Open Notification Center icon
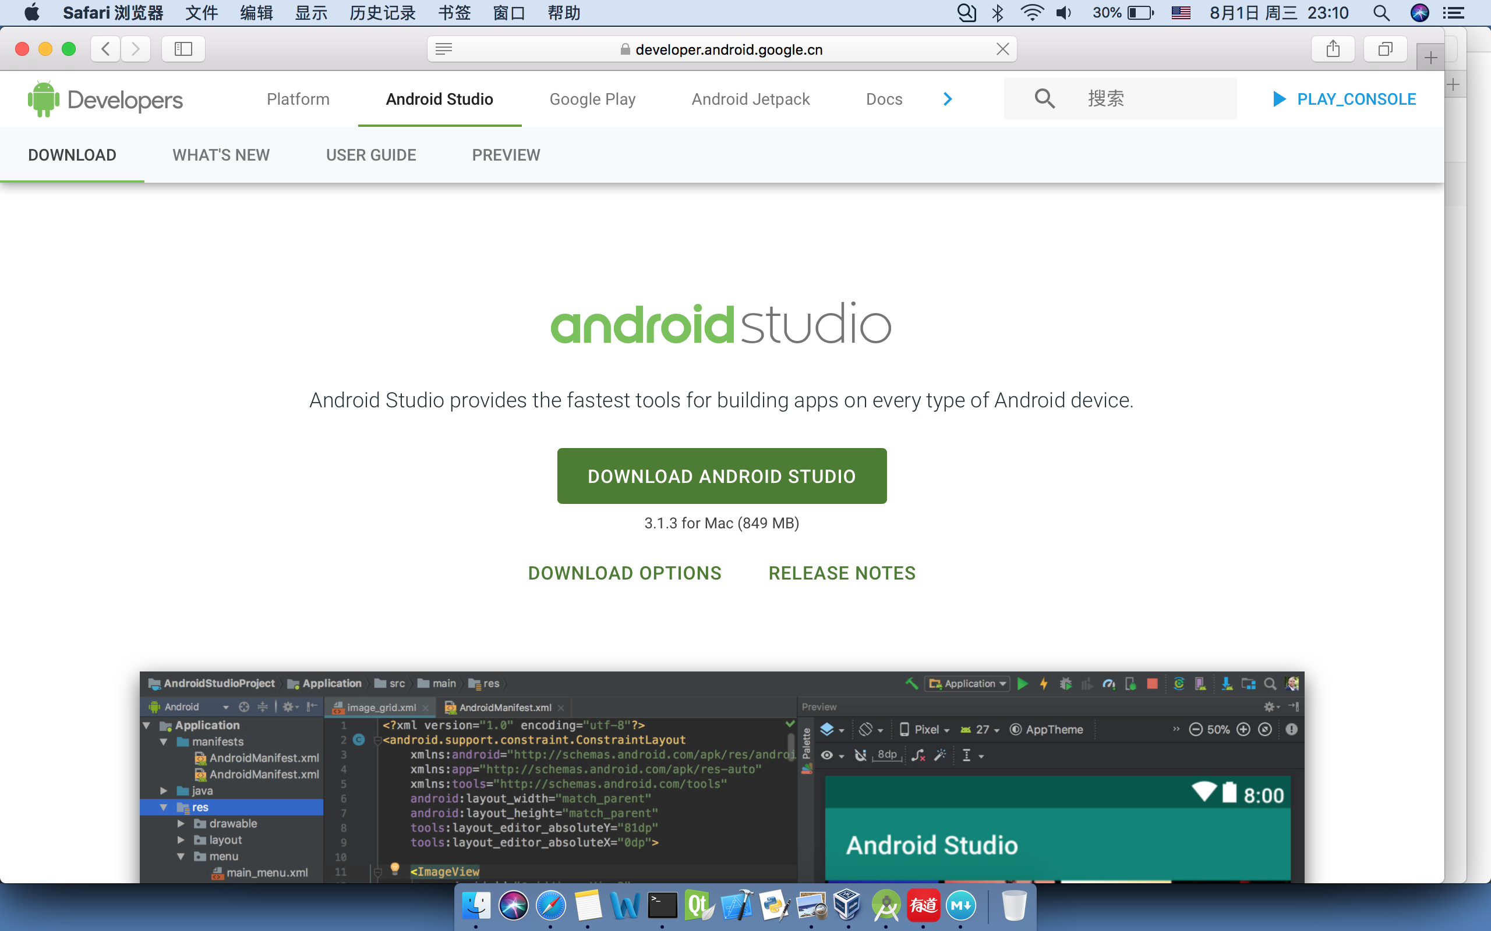The width and height of the screenshot is (1491, 931). click(1454, 13)
